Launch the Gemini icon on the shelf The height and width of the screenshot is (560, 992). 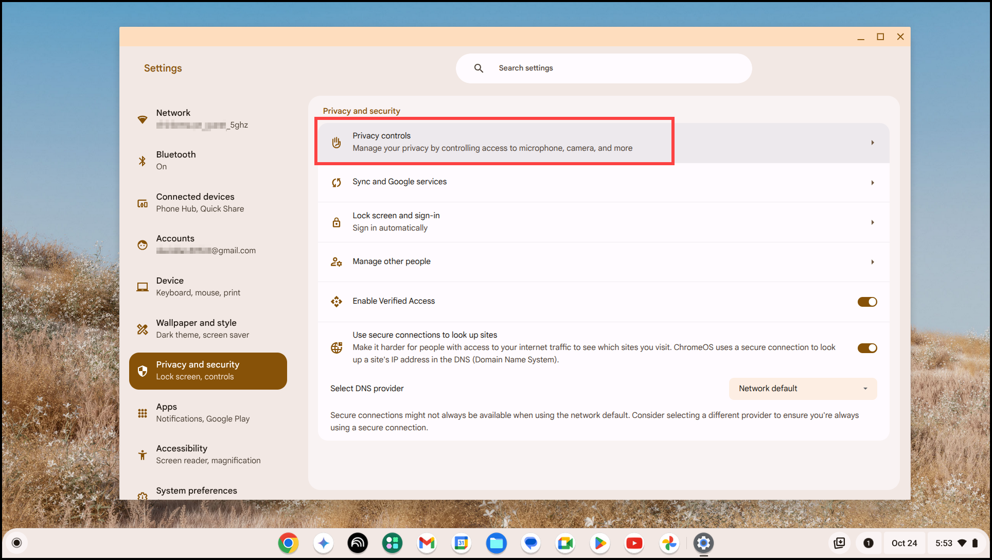click(323, 543)
